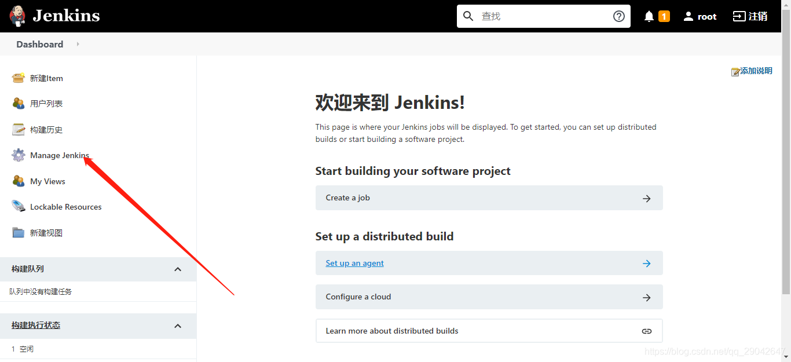Open 用户列表 menu entry

46,104
